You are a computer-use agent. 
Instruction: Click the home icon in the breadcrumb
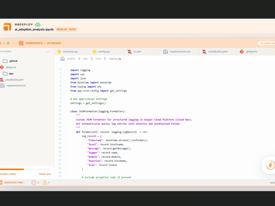62,59
